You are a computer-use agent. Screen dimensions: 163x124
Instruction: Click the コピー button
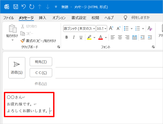coord(27,34)
